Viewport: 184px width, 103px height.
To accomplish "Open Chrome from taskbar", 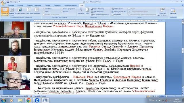I will (28, 100).
